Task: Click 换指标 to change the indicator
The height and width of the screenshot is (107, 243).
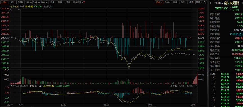Action: point(190,86)
